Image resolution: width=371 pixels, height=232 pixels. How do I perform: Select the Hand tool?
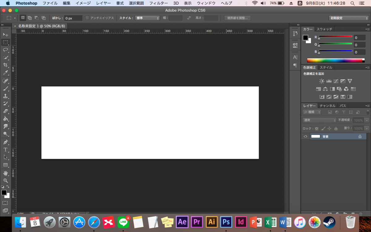[x=6, y=173]
